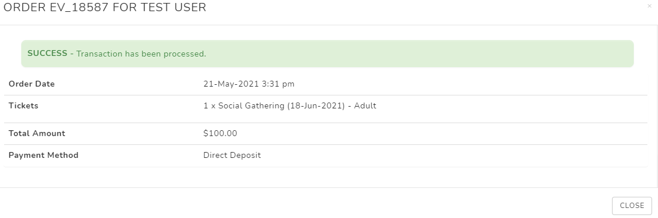
Task: Click the Payment Method label
Action: (x=44, y=155)
